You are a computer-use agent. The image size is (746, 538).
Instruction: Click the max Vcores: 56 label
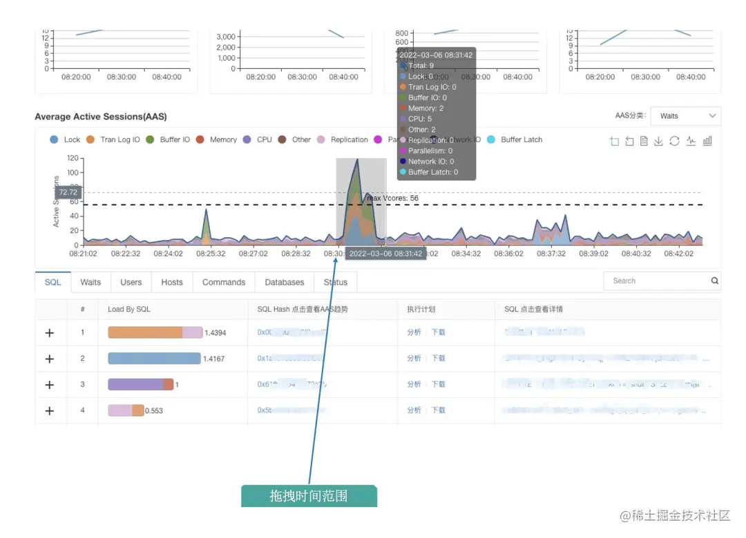(x=393, y=198)
